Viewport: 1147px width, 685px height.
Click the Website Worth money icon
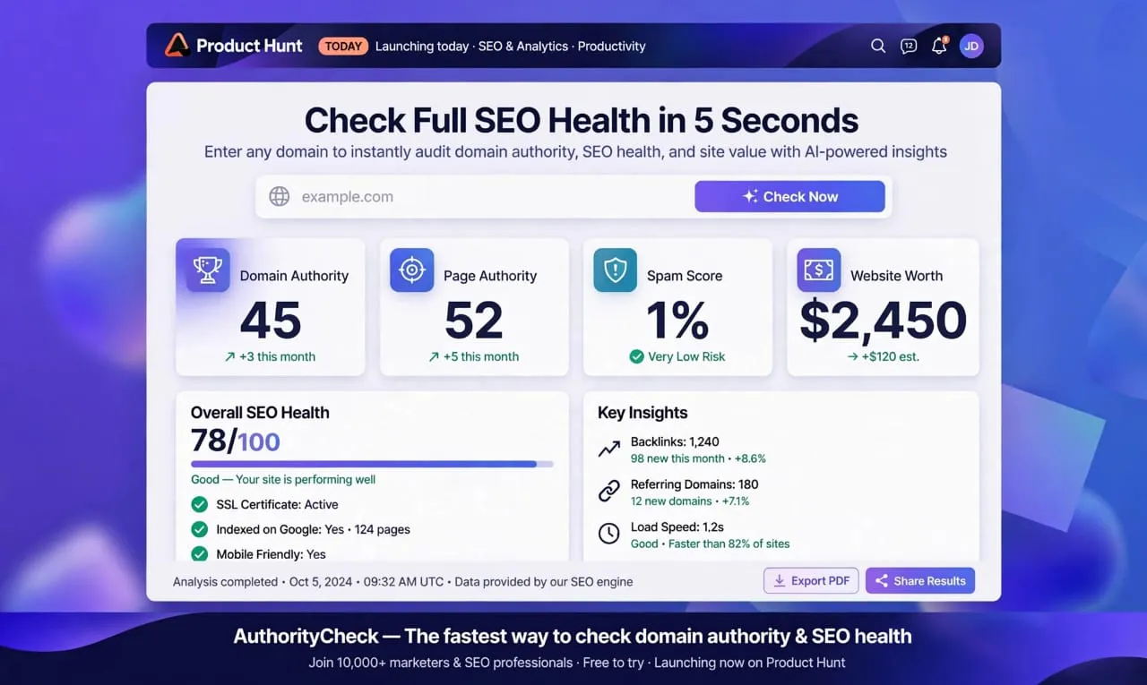pyautogui.click(x=819, y=270)
